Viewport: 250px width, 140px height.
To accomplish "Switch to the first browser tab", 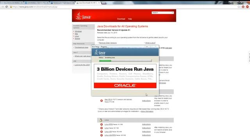I will click(x=11, y=3).
